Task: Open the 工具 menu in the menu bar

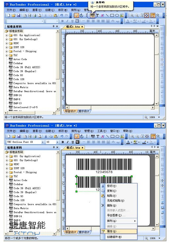Action: pos(102,131)
